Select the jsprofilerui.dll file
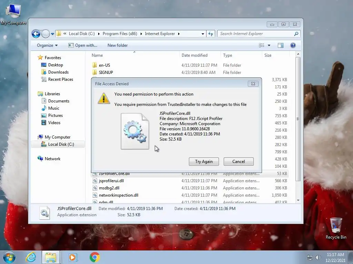 point(111,181)
